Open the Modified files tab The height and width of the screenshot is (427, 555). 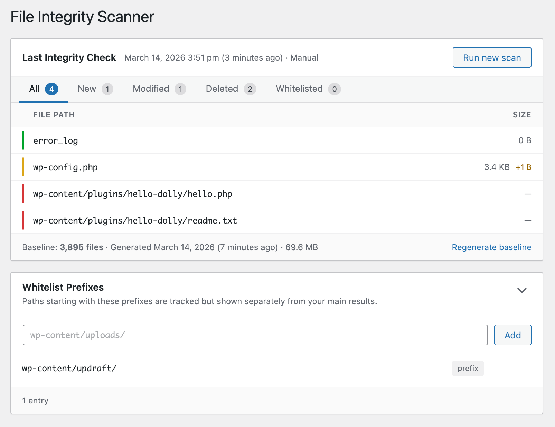pyautogui.click(x=159, y=89)
